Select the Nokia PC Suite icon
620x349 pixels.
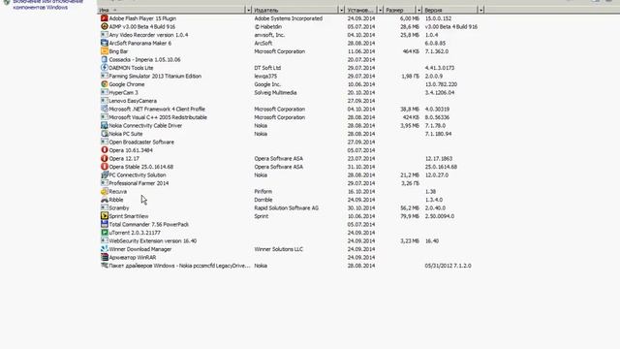[105, 134]
